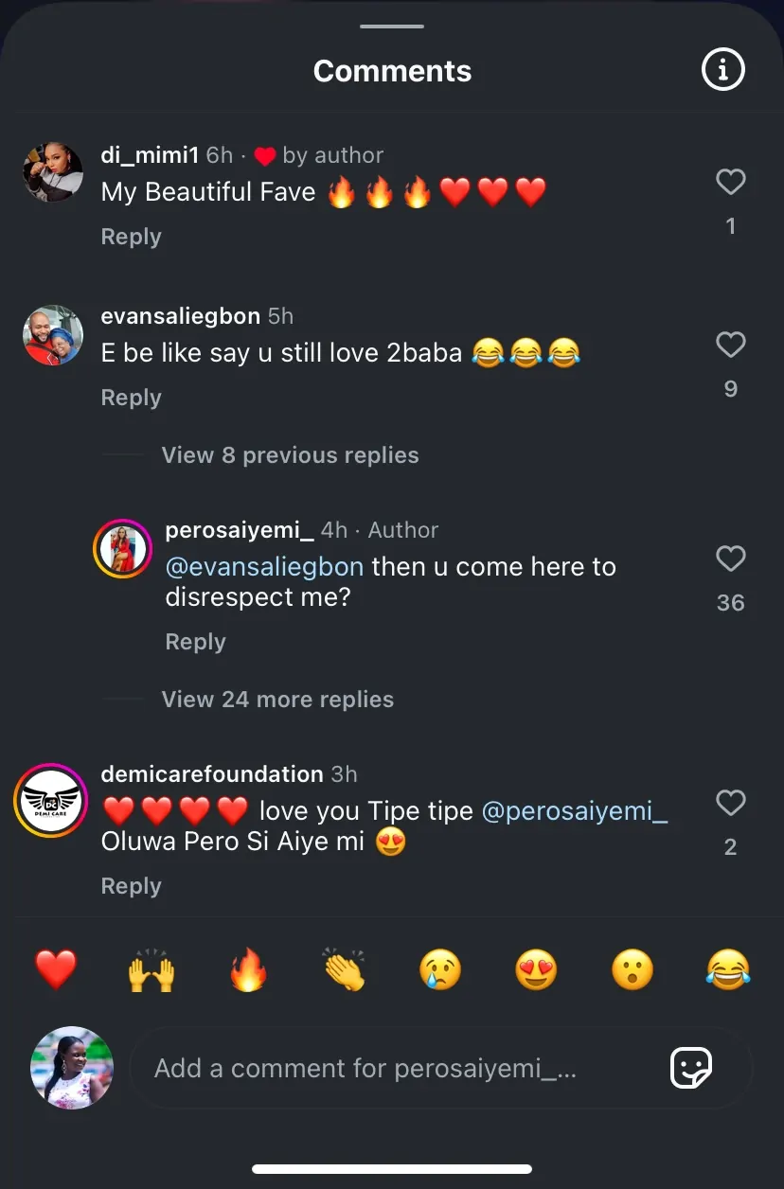Open the sticker picker in the comment box

tap(690, 1069)
